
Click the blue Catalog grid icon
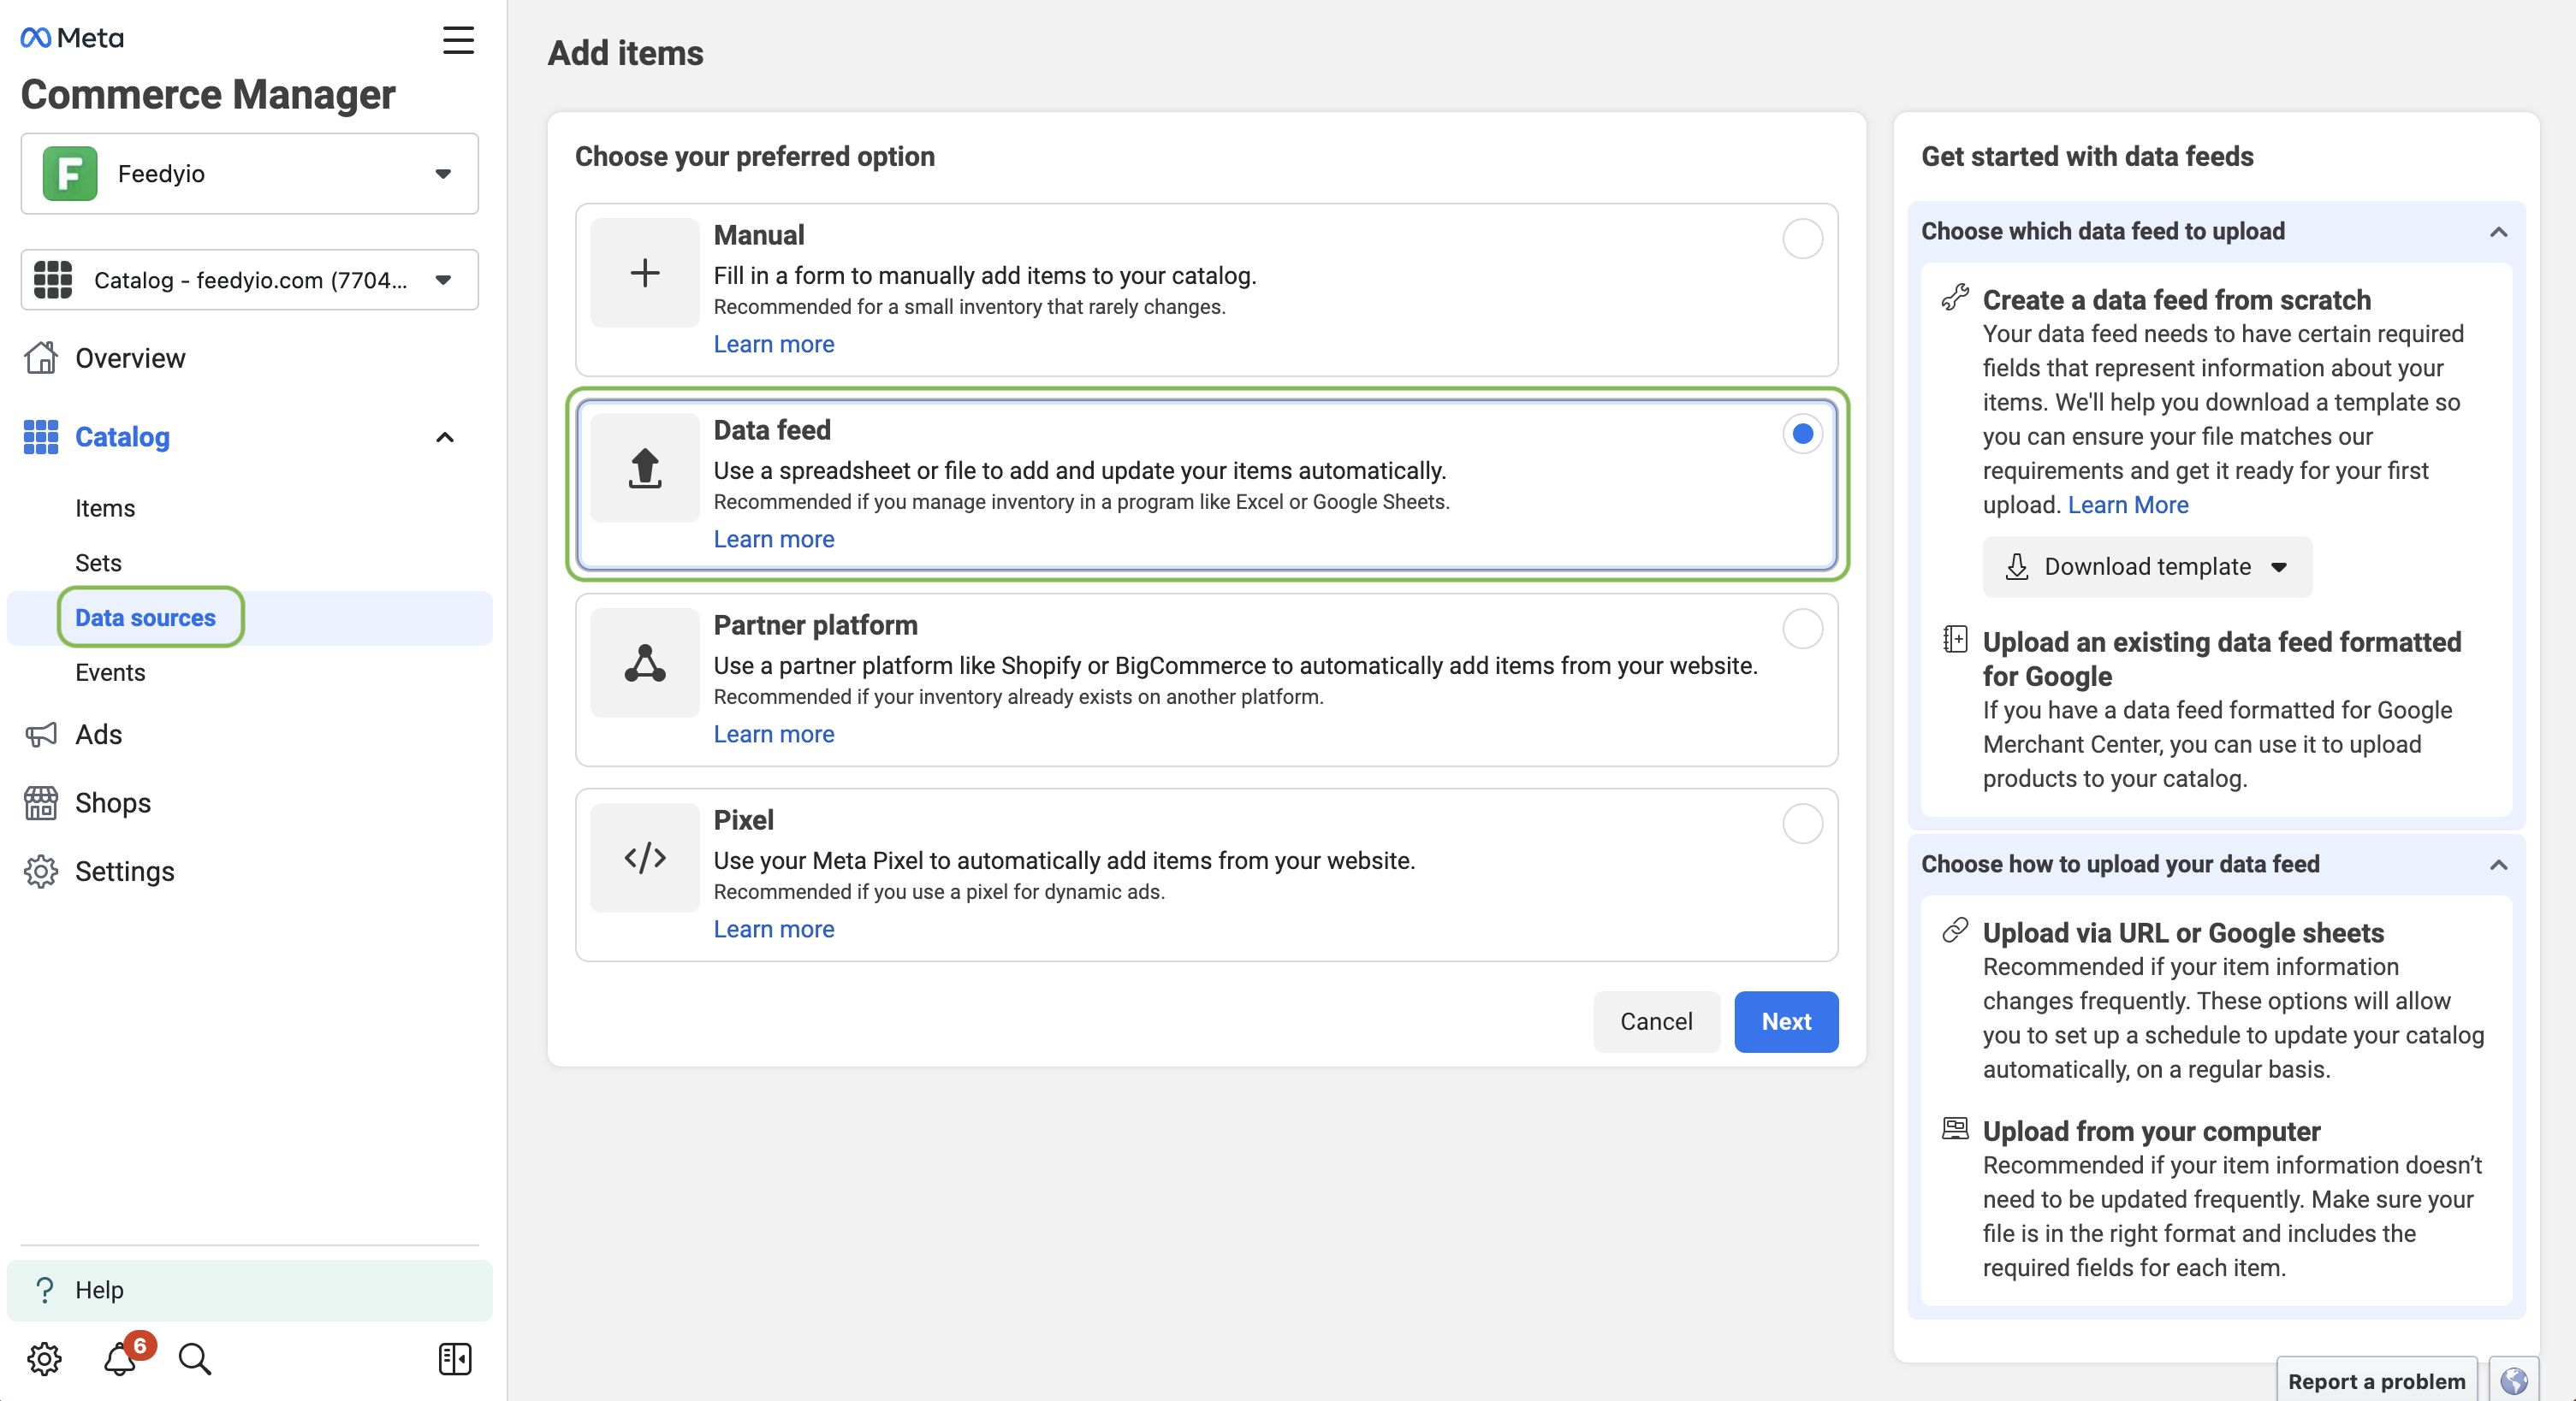pos(41,437)
